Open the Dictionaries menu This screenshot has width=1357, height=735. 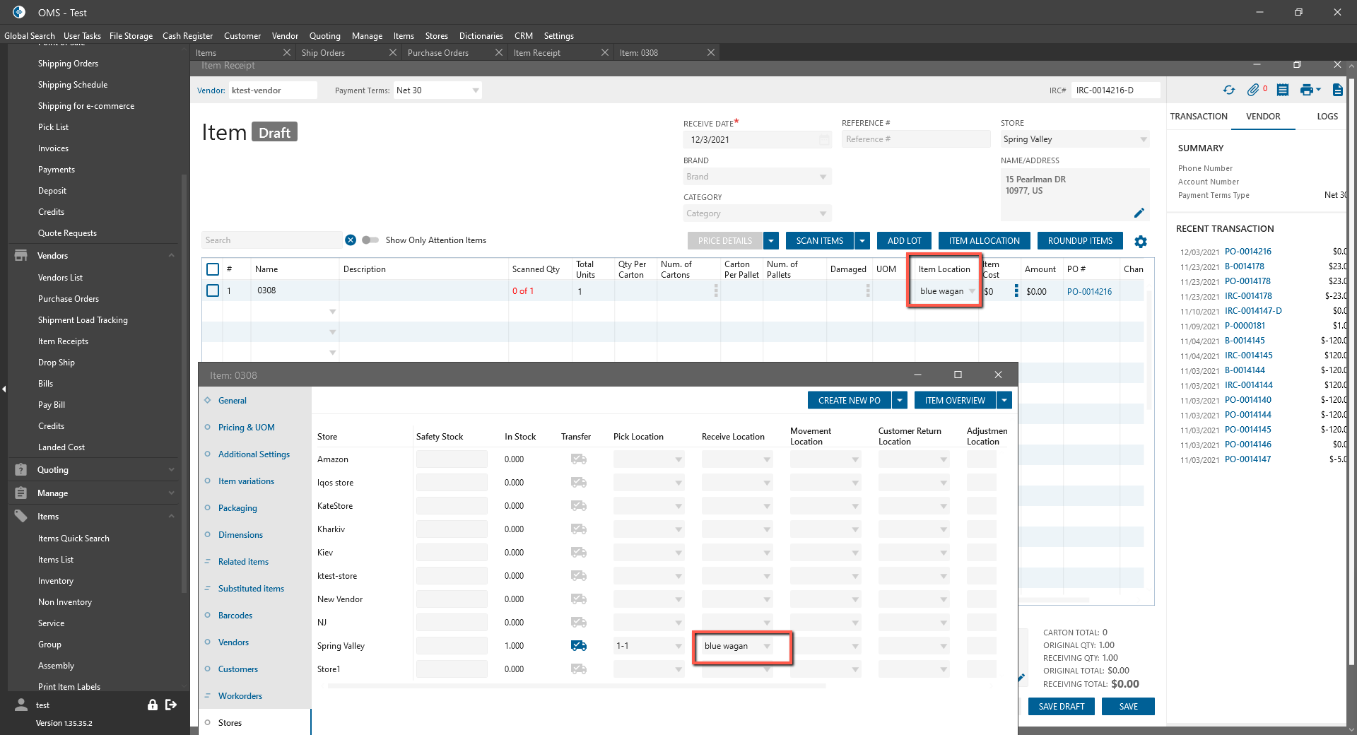coord(481,36)
